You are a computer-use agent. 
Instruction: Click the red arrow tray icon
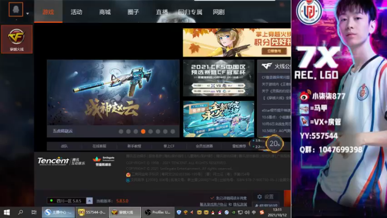pos(192,212)
